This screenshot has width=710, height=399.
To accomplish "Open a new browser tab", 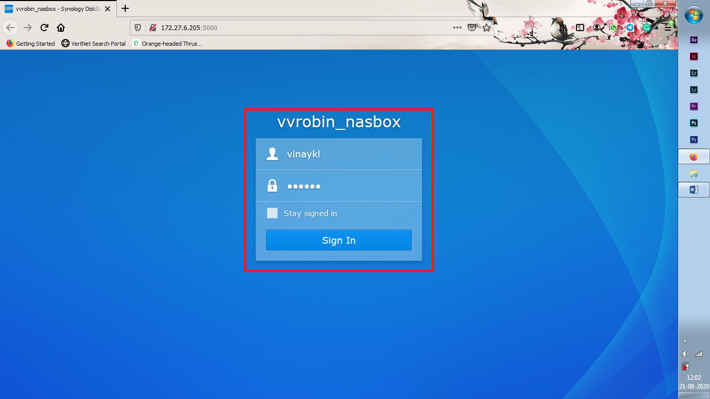I will (x=125, y=8).
